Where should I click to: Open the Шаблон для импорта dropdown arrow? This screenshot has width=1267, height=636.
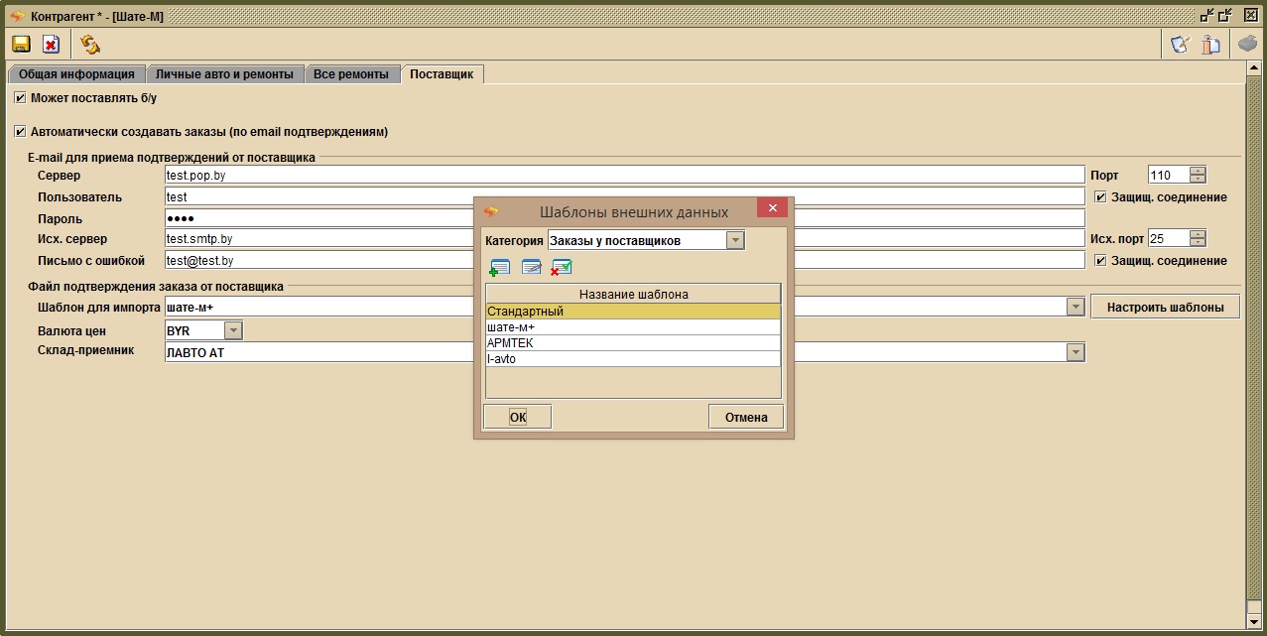(x=1076, y=308)
